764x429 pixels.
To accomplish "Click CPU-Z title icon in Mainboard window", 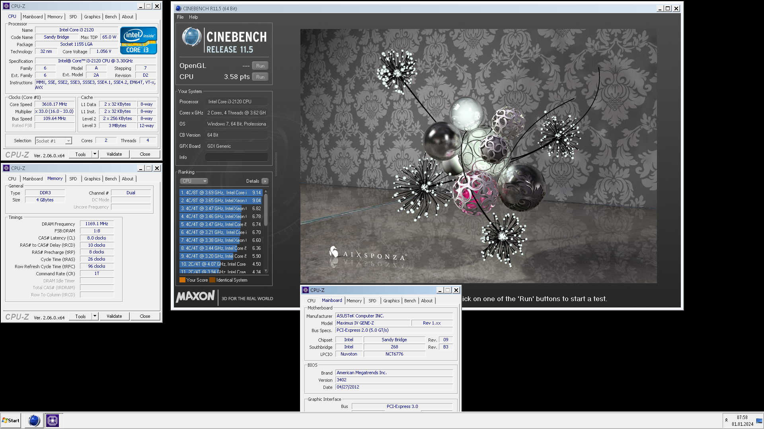I will [x=306, y=290].
